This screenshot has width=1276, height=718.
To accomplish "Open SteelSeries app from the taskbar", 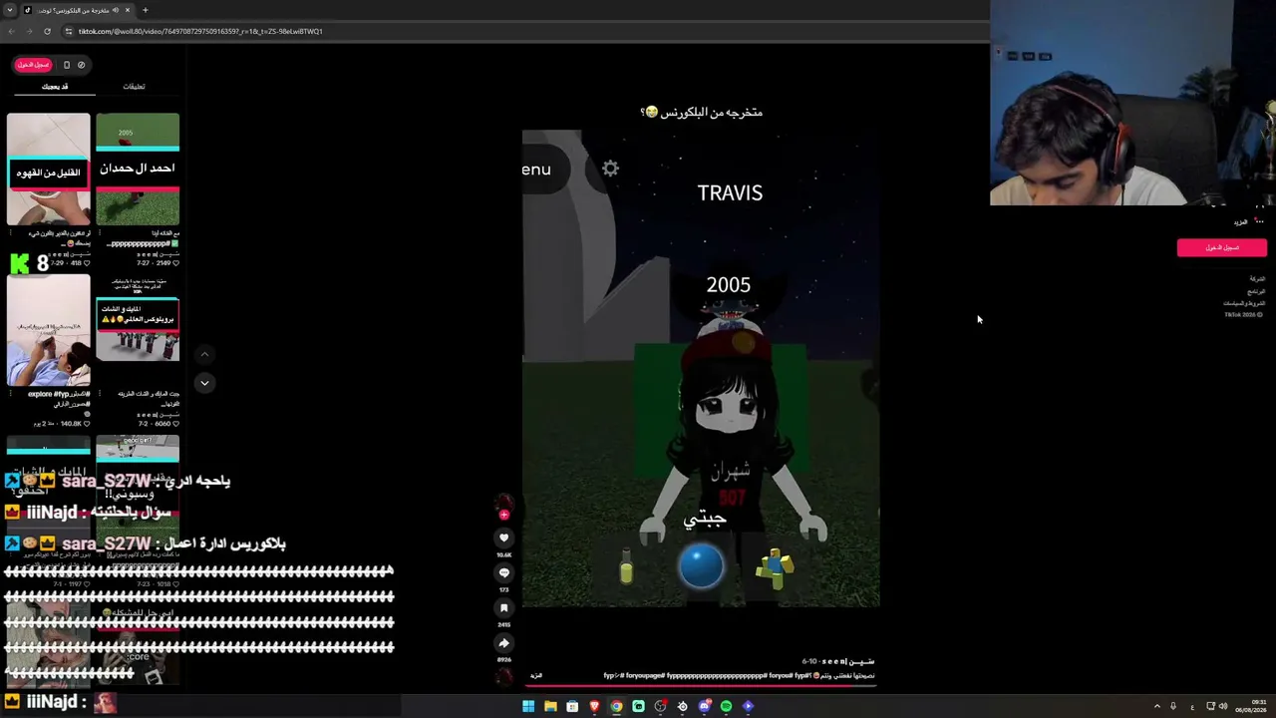I will (682, 706).
